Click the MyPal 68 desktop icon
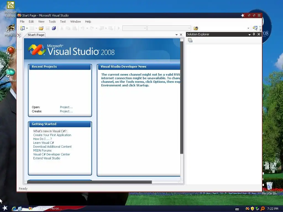Viewport: 283px width, 212px height. point(11,30)
